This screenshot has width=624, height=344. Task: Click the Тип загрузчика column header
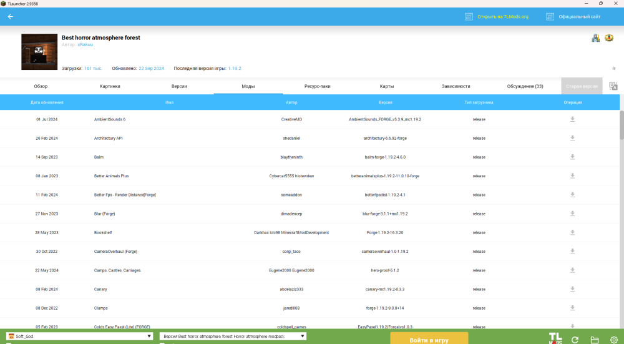[479, 102]
